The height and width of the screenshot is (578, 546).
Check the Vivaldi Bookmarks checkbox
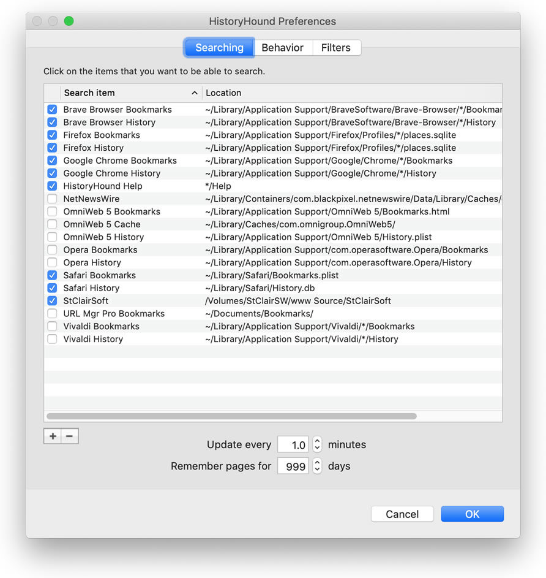pyautogui.click(x=52, y=327)
